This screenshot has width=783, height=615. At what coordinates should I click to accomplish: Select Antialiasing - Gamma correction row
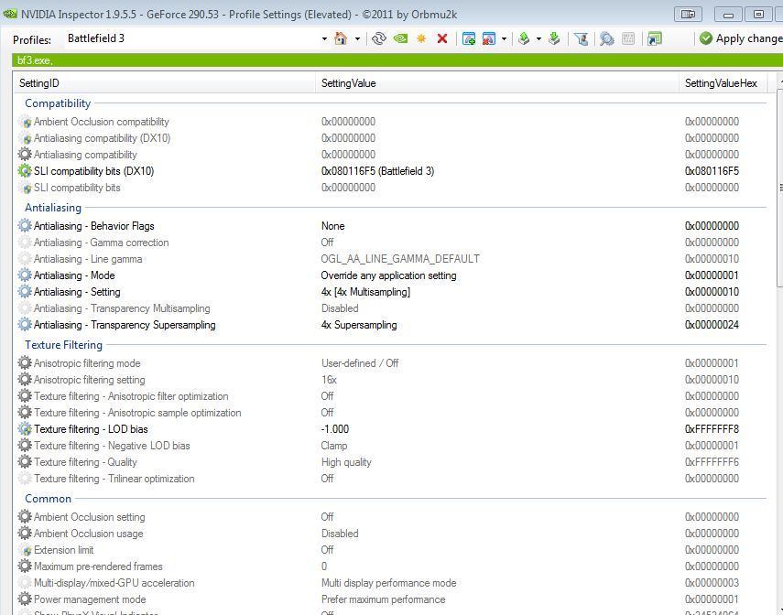(x=392, y=243)
